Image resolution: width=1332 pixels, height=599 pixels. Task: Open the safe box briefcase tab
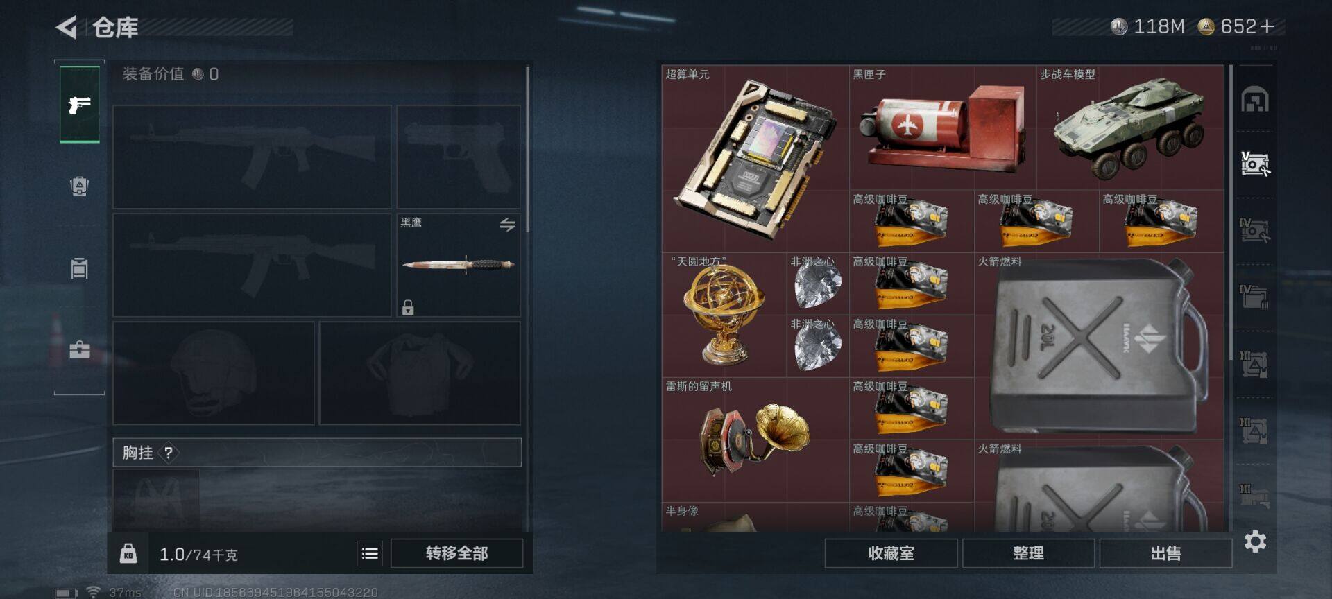pos(80,349)
